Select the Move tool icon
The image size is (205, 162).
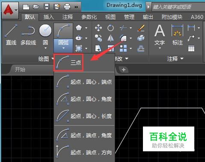click(x=98, y=28)
